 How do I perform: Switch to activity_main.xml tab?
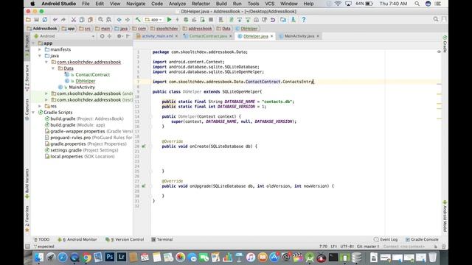coord(157,36)
